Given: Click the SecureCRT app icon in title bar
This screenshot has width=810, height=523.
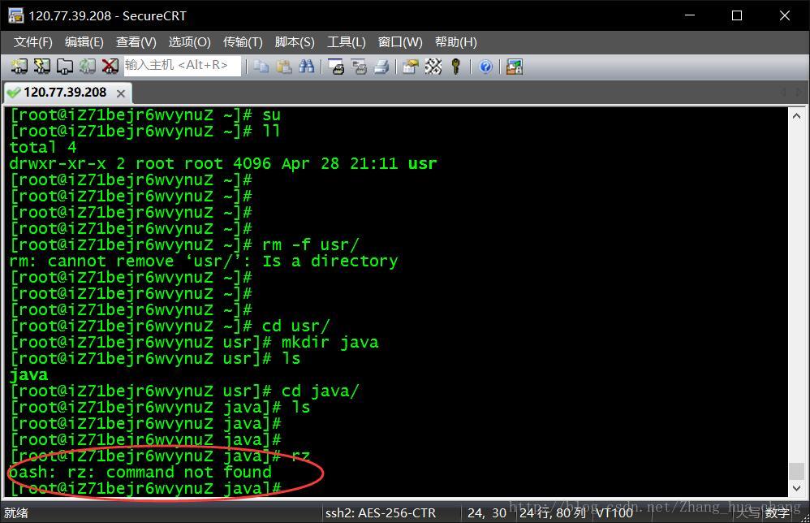Looking at the screenshot, I should 15,15.
